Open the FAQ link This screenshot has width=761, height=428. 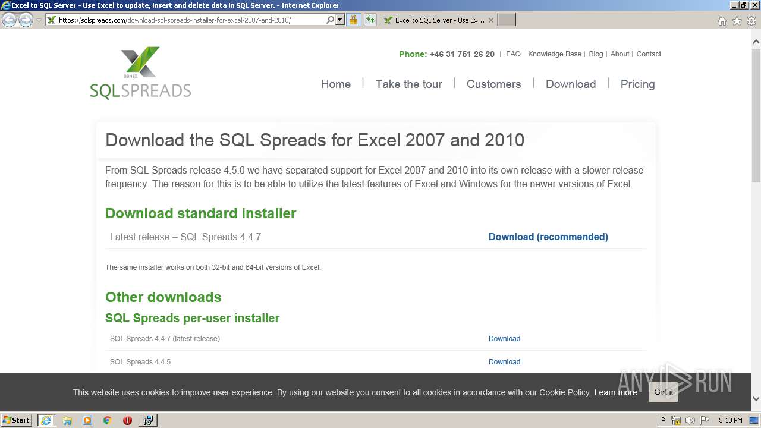coord(513,54)
